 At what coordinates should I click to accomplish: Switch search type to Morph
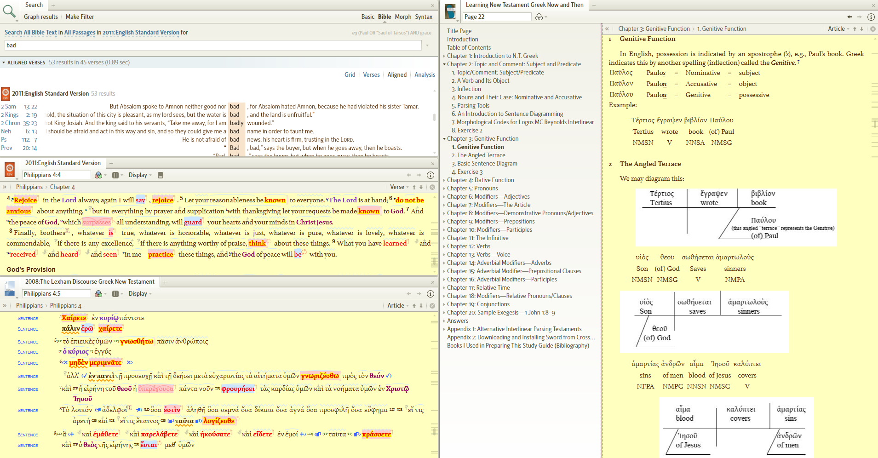[403, 17]
